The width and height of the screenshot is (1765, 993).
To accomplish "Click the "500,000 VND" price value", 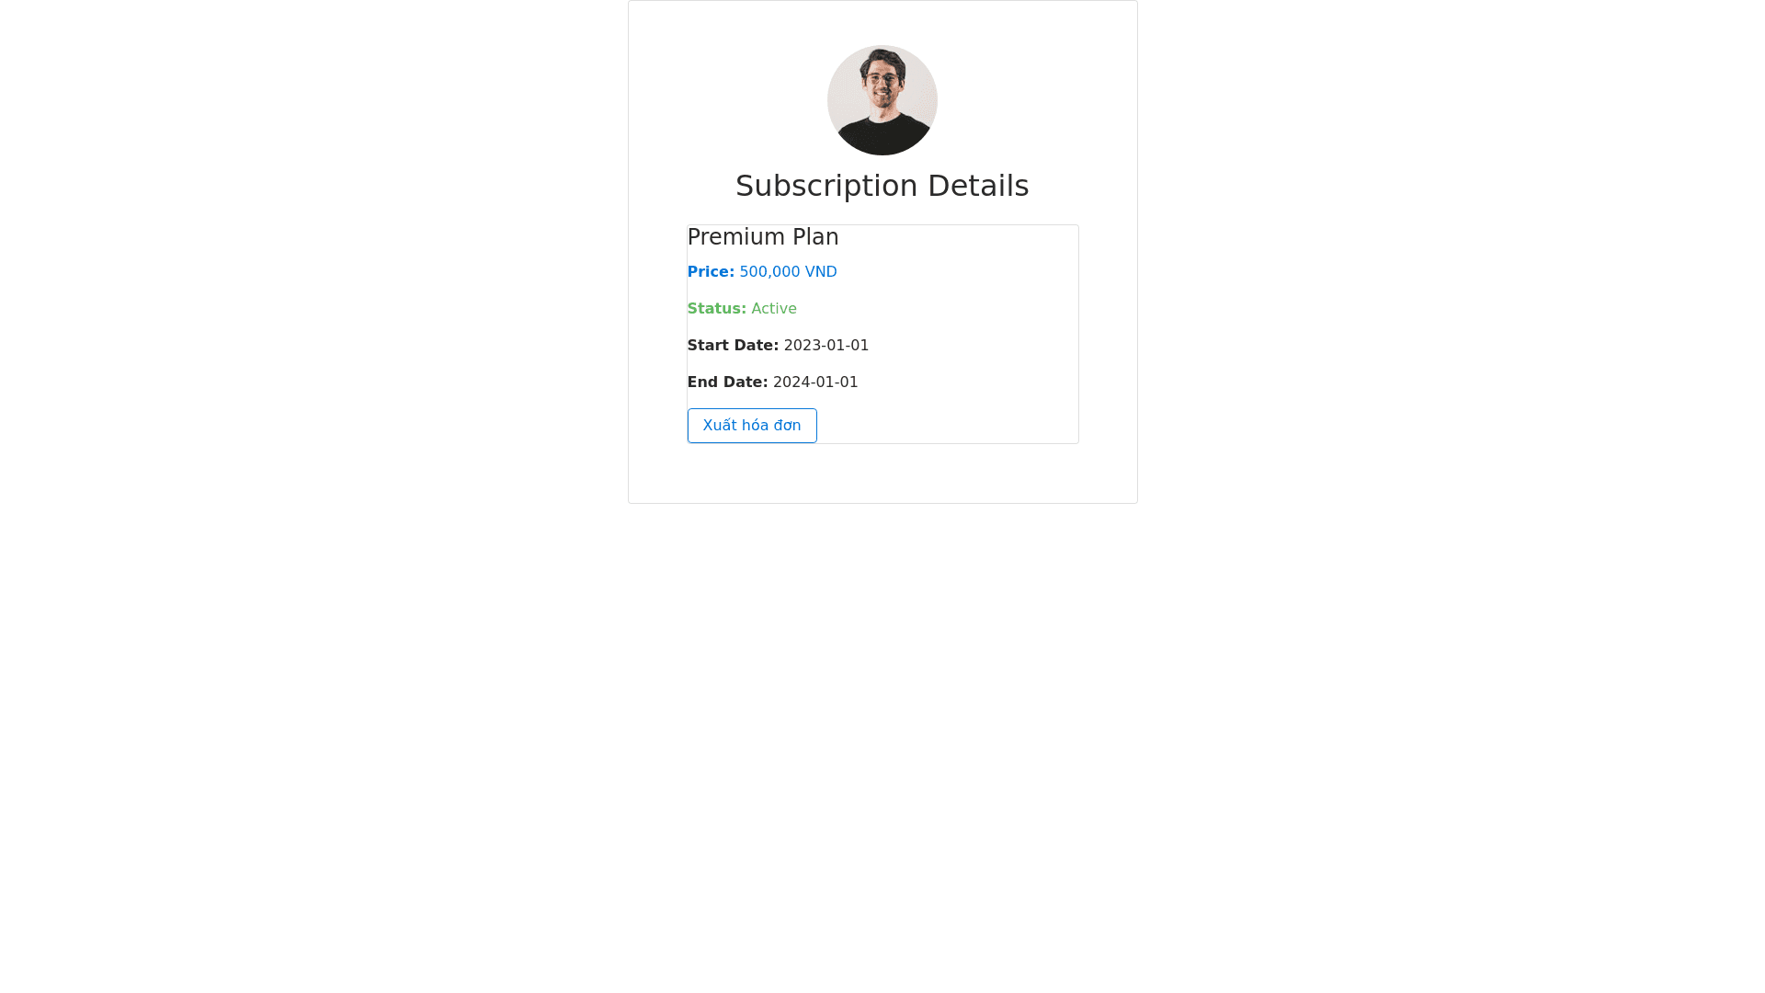I will pyautogui.click(x=788, y=272).
